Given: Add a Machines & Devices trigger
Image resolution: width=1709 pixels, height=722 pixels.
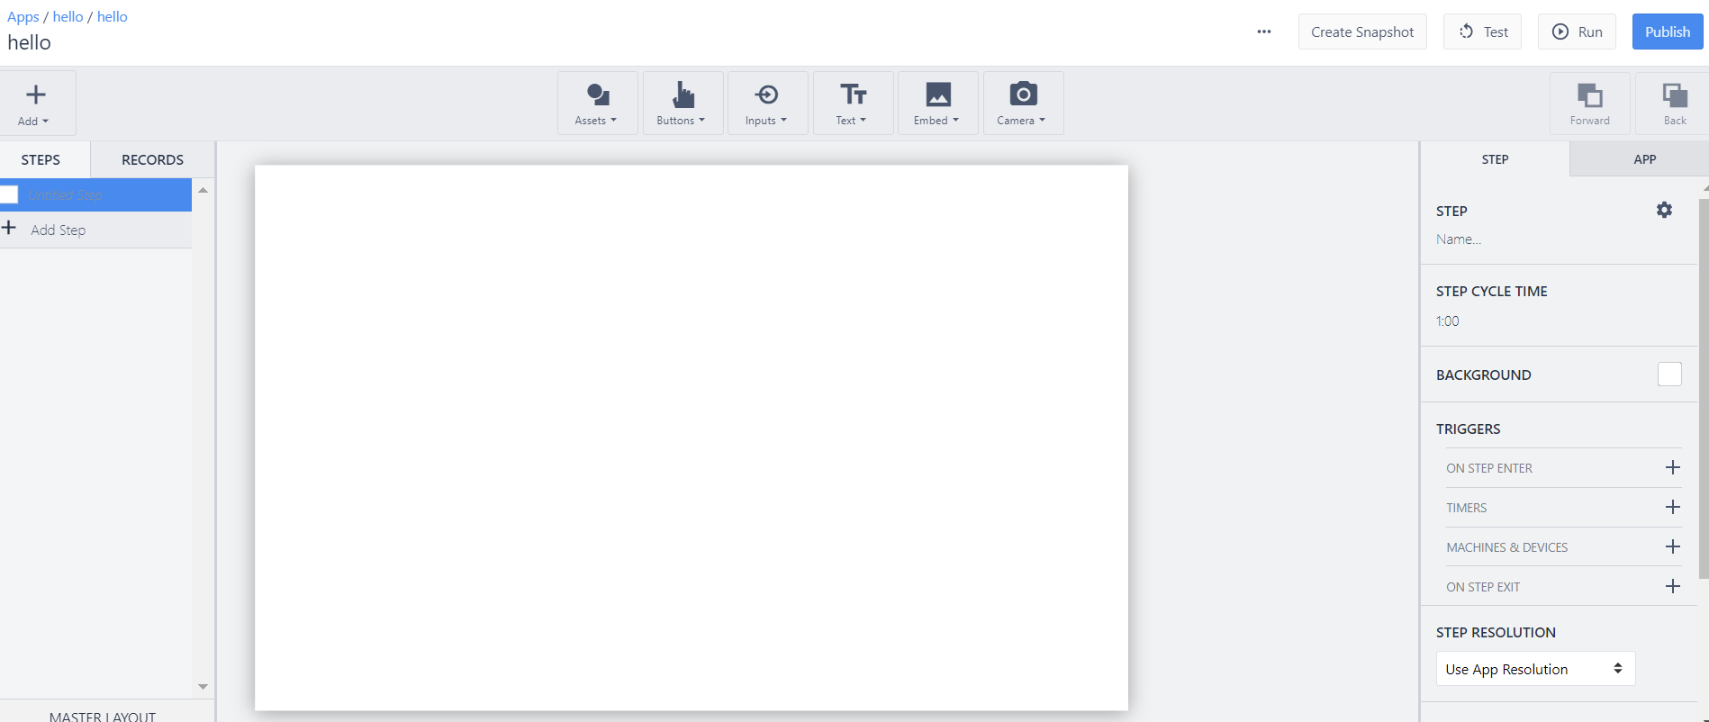Looking at the screenshot, I should tap(1672, 546).
